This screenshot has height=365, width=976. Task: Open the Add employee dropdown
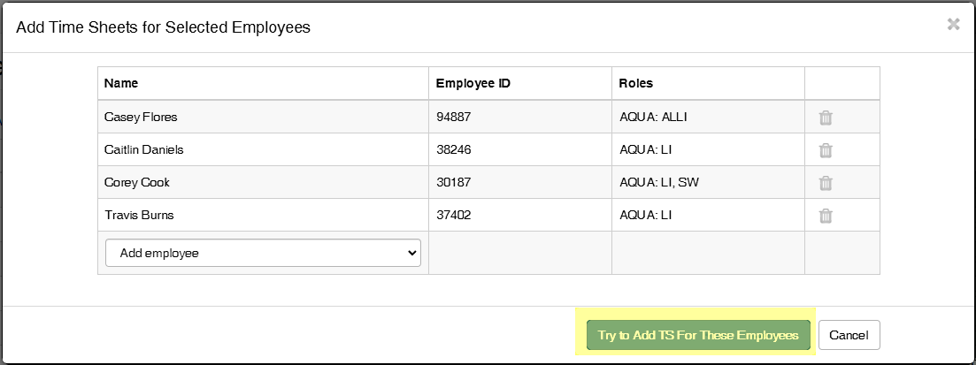pos(263,253)
